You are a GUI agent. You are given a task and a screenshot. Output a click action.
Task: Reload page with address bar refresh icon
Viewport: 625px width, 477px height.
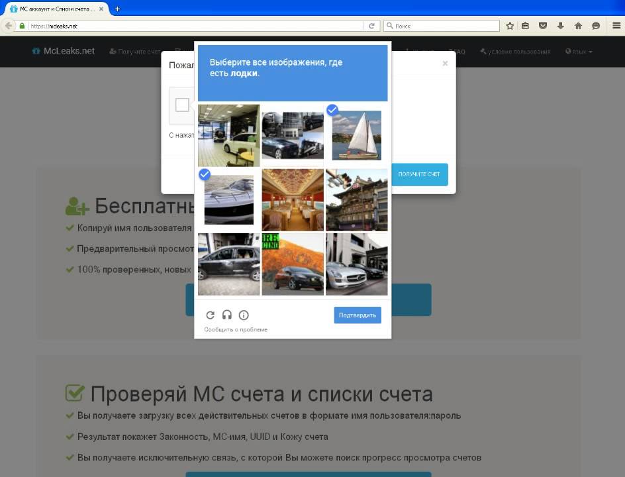tap(371, 26)
